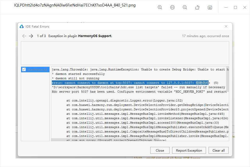Click the image file name in the title bar

coord(75,5)
